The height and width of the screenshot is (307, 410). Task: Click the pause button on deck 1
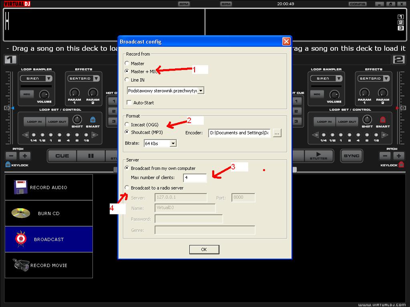(x=91, y=156)
